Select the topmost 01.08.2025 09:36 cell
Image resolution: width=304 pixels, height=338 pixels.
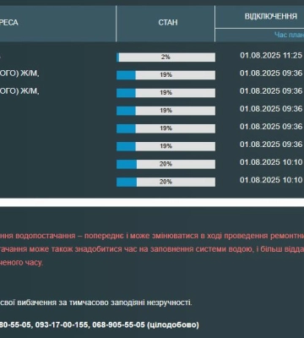pyautogui.click(x=271, y=74)
